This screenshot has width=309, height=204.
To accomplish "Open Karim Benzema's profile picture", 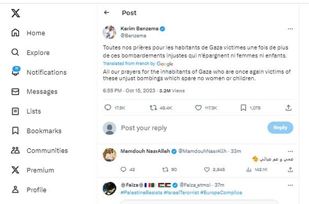I will [109, 32].
